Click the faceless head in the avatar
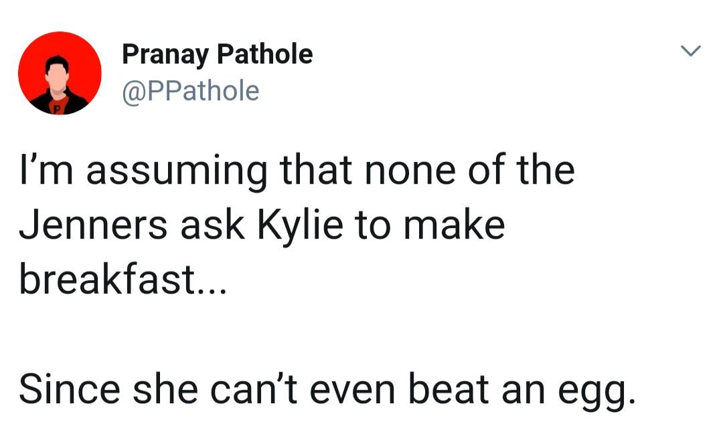Image resolution: width=723 pixels, height=442 pixels. tap(58, 74)
